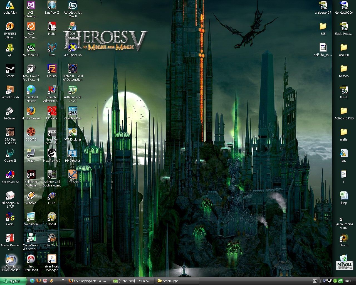The width and height of the screenshot is (356, 285).
Task: Open the formap folder
Action: pyautogui.click(x=344, y=69)
